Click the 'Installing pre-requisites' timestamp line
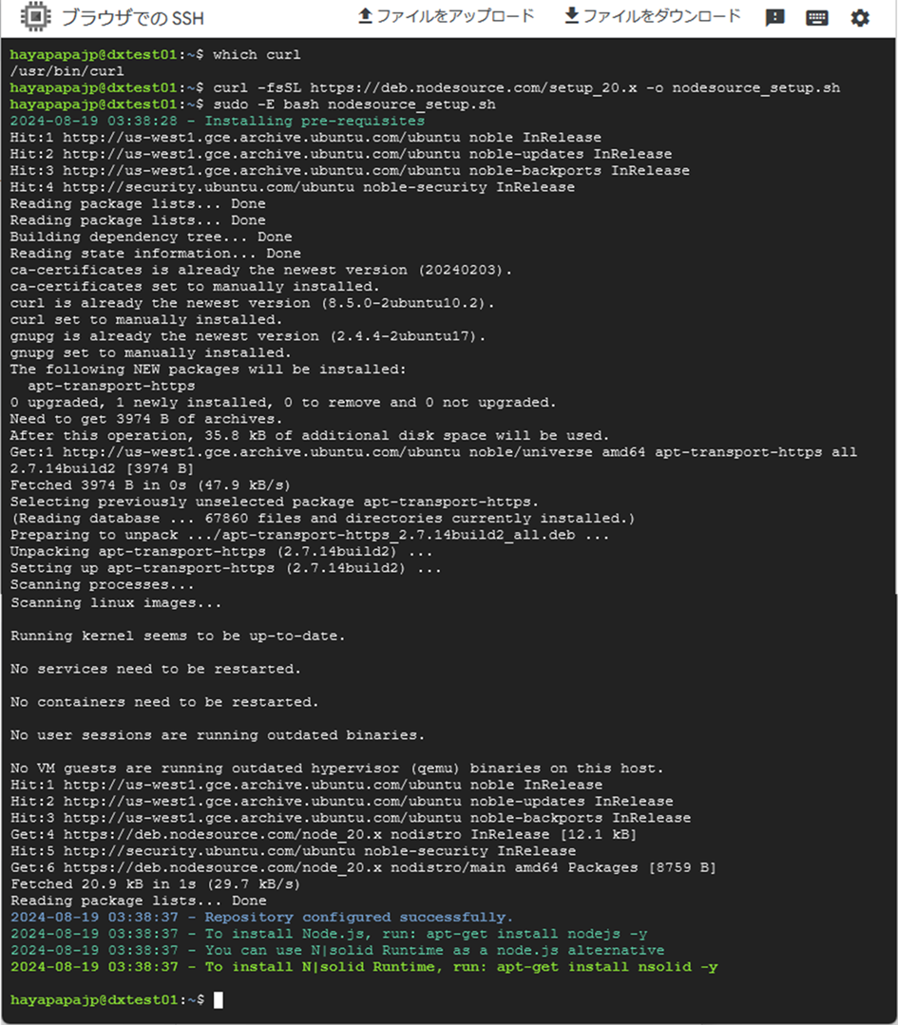This screenshot has width=898, height=1025. (218, 121)
